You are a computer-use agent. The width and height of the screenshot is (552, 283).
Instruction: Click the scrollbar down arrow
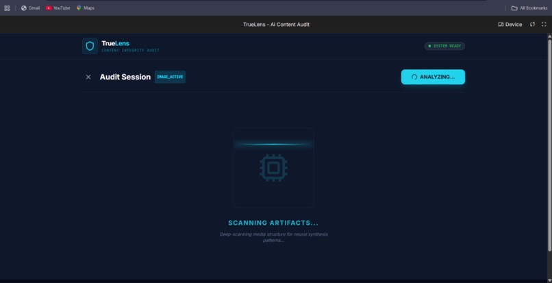[549, 280]
